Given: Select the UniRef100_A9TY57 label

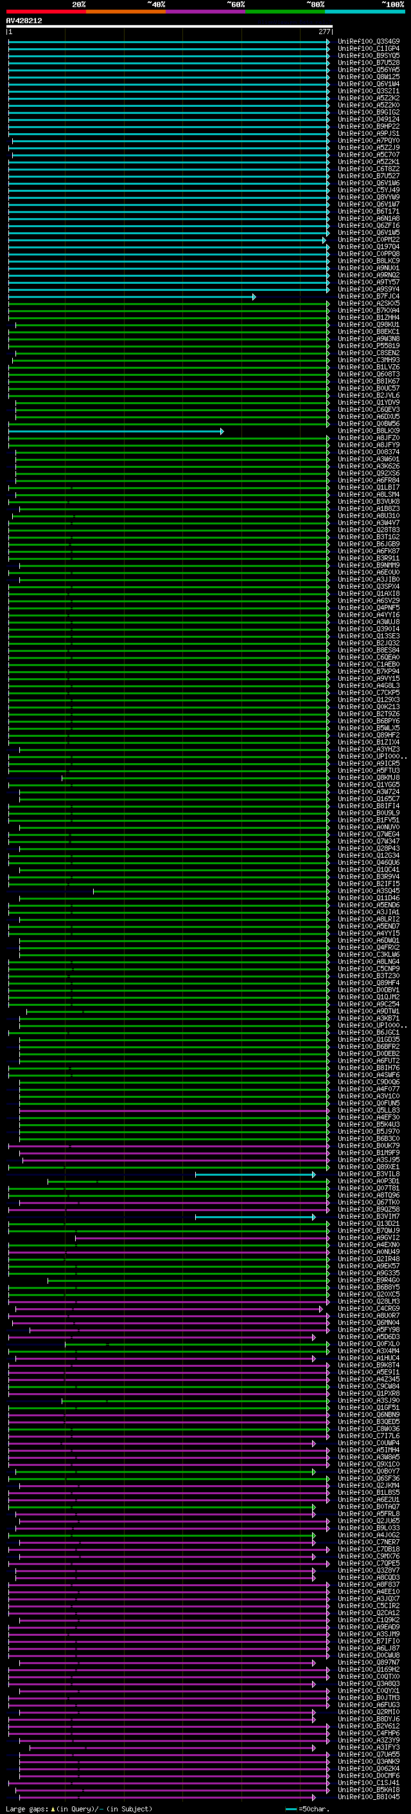Looking at the screenshot, I should tap(369, 282).
